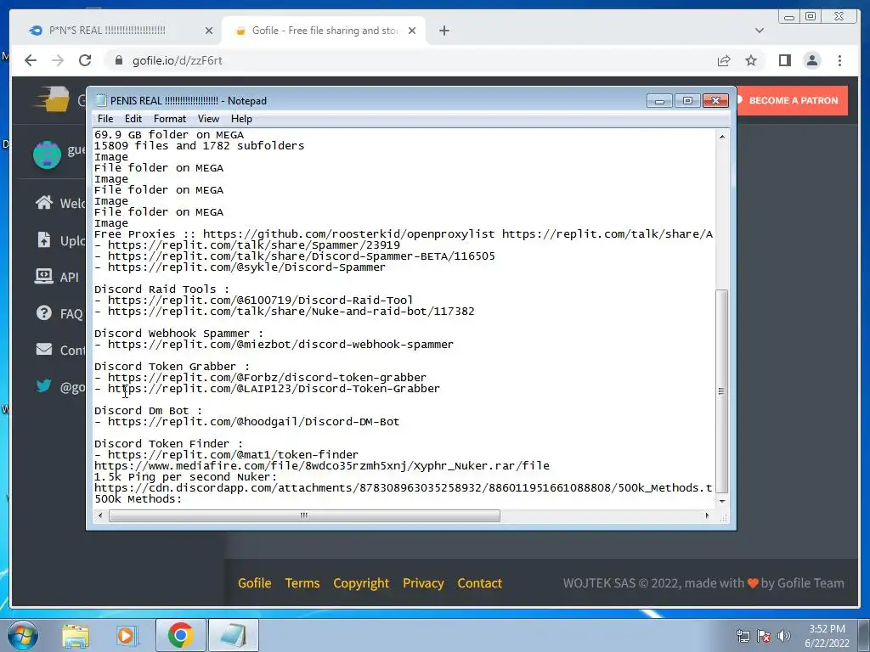
Task: Open the Notepad Format menu
Action: click(x=169, y=119)
